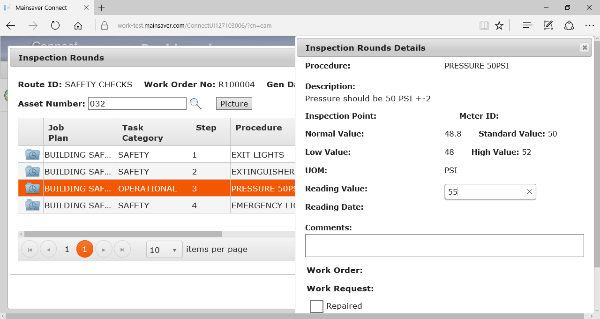
Task: Open a new browser tab
Action: pyautogui.click(x=101, y=8)
